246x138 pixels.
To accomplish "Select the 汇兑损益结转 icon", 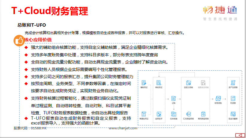I will (x=188, y=114).
